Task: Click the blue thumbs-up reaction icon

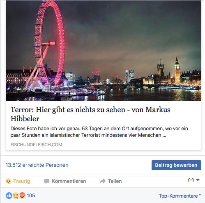Action: click(9, 196)
